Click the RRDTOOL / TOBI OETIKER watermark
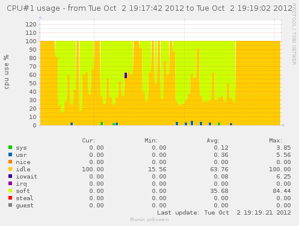Viewport: 299px width, 226px height. (294, 34)
